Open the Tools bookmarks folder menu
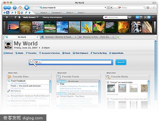This screenshot has width=159, height=121. point(80,13)
